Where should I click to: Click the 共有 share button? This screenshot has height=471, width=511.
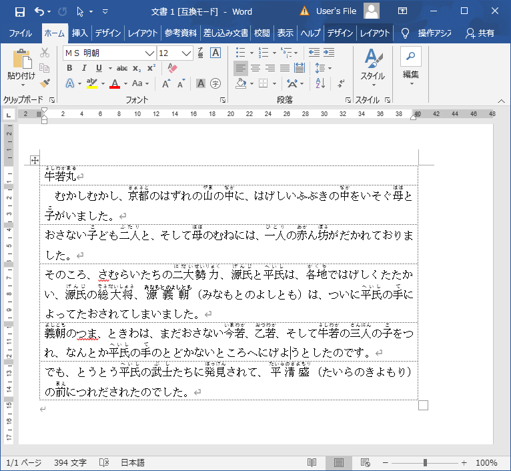pyautogui.click(x=481, y=33)
